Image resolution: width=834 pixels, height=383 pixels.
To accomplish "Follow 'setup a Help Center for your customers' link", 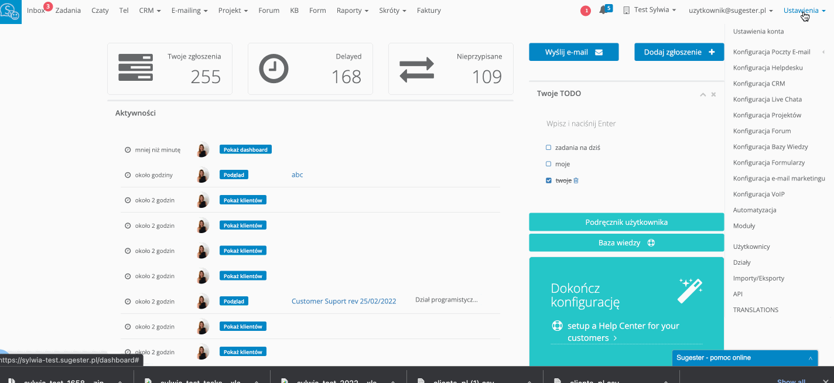I will (x=623, y=331).
